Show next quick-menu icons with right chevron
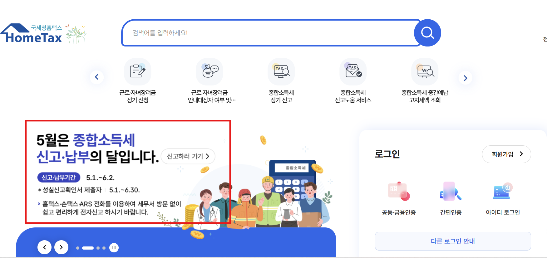Viewport: 547px width, 258px height. click(x=465, y=78)
